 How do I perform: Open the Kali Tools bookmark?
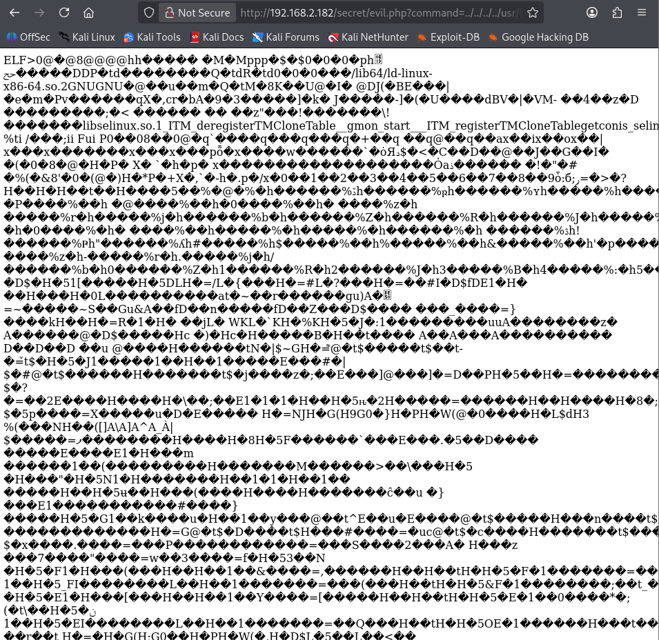click(152, 37)
